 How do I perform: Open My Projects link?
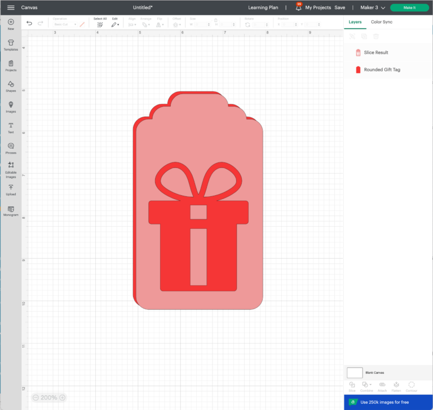pyautogui.click(x=318, y=7)
